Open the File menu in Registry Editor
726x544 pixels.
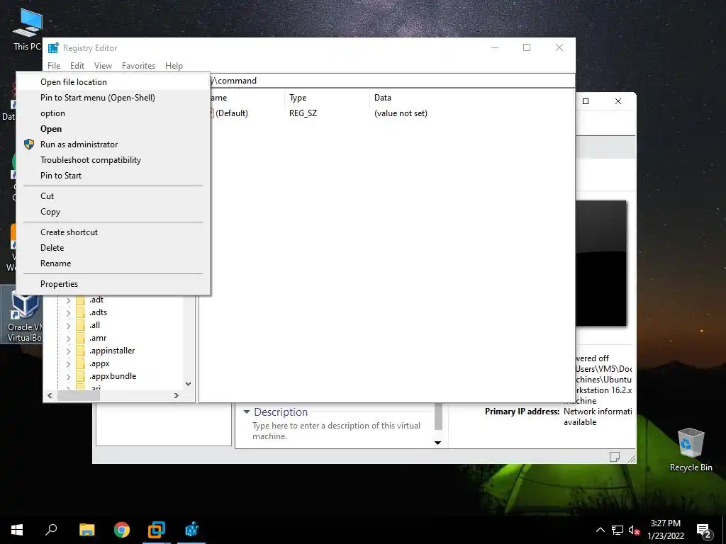(x=54, y=66)
